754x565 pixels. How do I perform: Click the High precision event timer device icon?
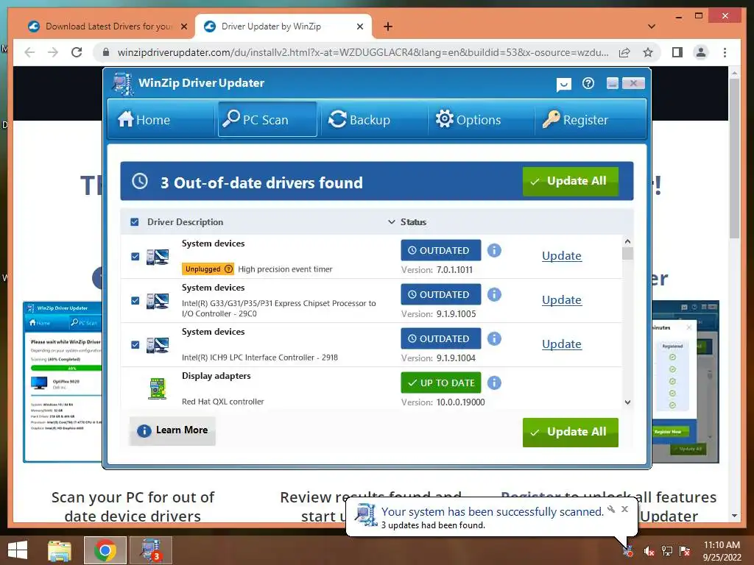(158, 257)
